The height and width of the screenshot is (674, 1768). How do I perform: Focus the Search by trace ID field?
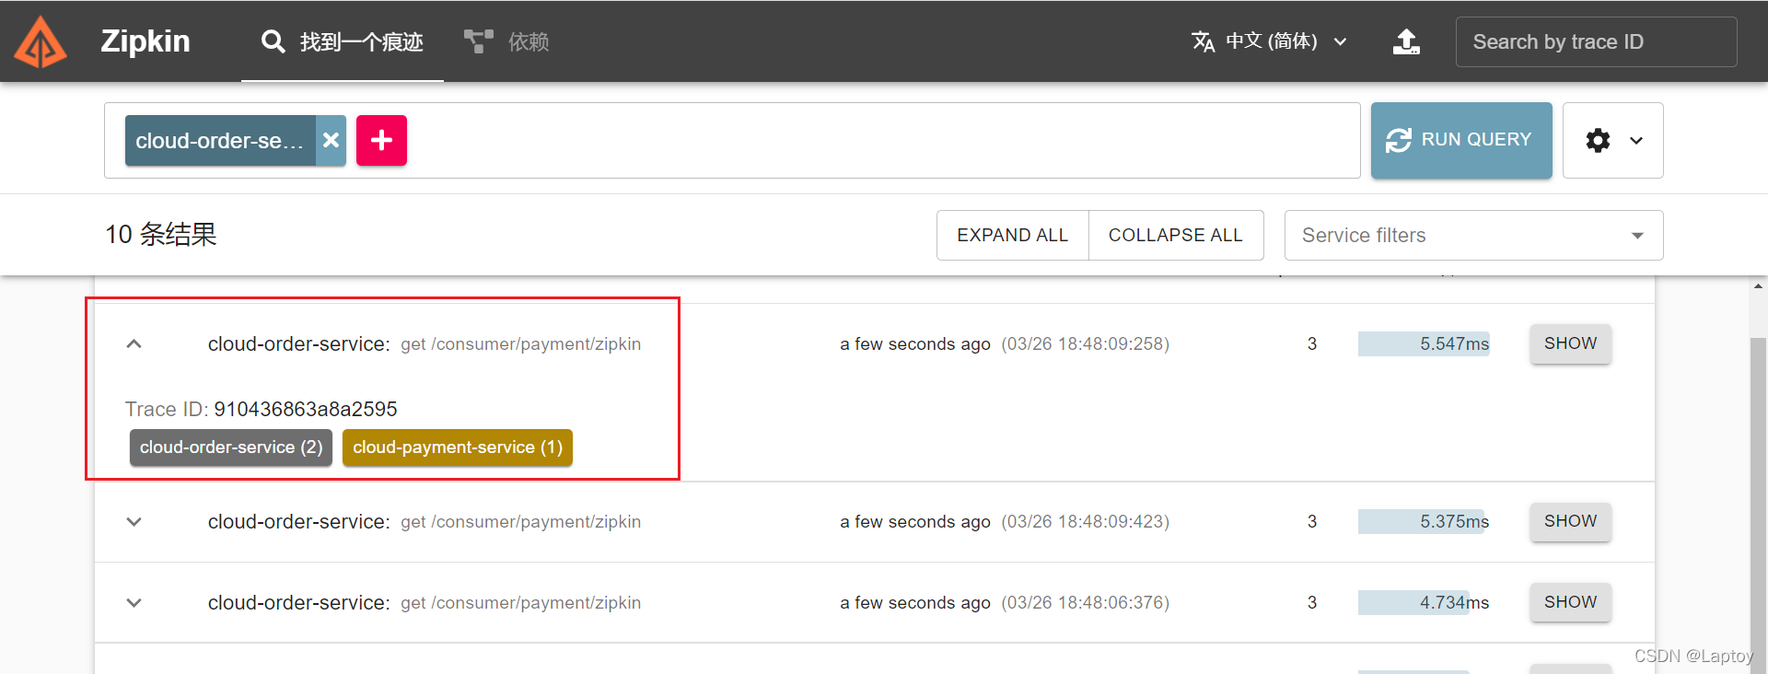tap(1596, 41)
